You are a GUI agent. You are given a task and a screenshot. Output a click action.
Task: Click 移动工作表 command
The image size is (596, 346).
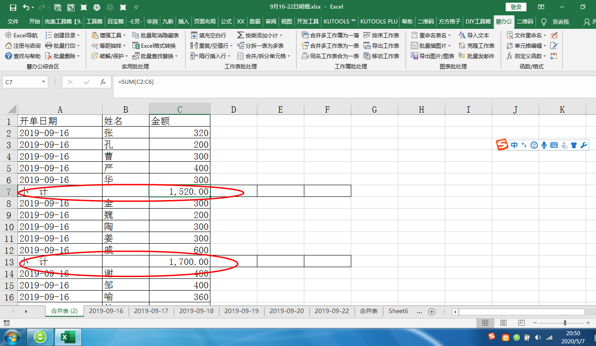coord(381,56)
